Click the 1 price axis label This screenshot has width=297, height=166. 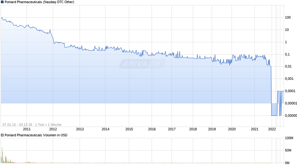[286, 42]
